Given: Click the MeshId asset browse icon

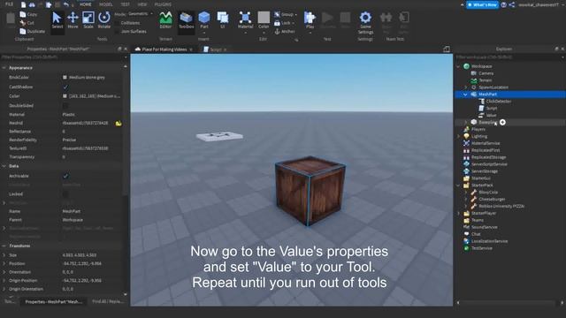Looking at the screenshot, I should 119,124.
